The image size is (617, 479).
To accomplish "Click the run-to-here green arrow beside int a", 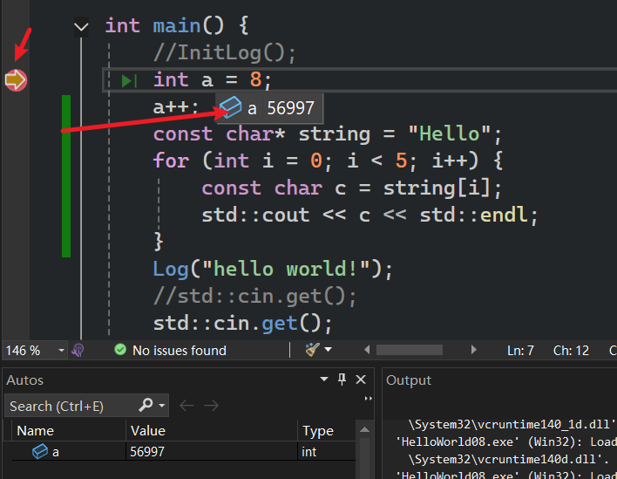I will click(x=129, y=80).
